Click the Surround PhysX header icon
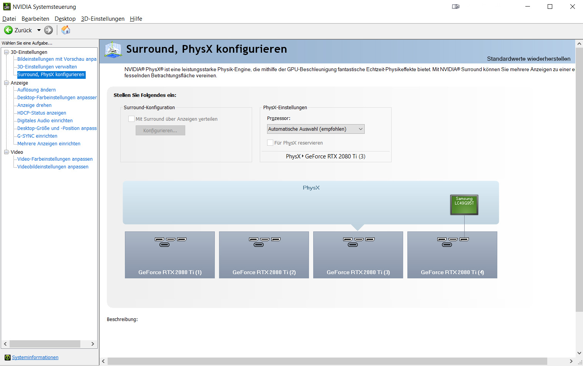This screenshot has height=366, width=583. [x=113, y=50]
